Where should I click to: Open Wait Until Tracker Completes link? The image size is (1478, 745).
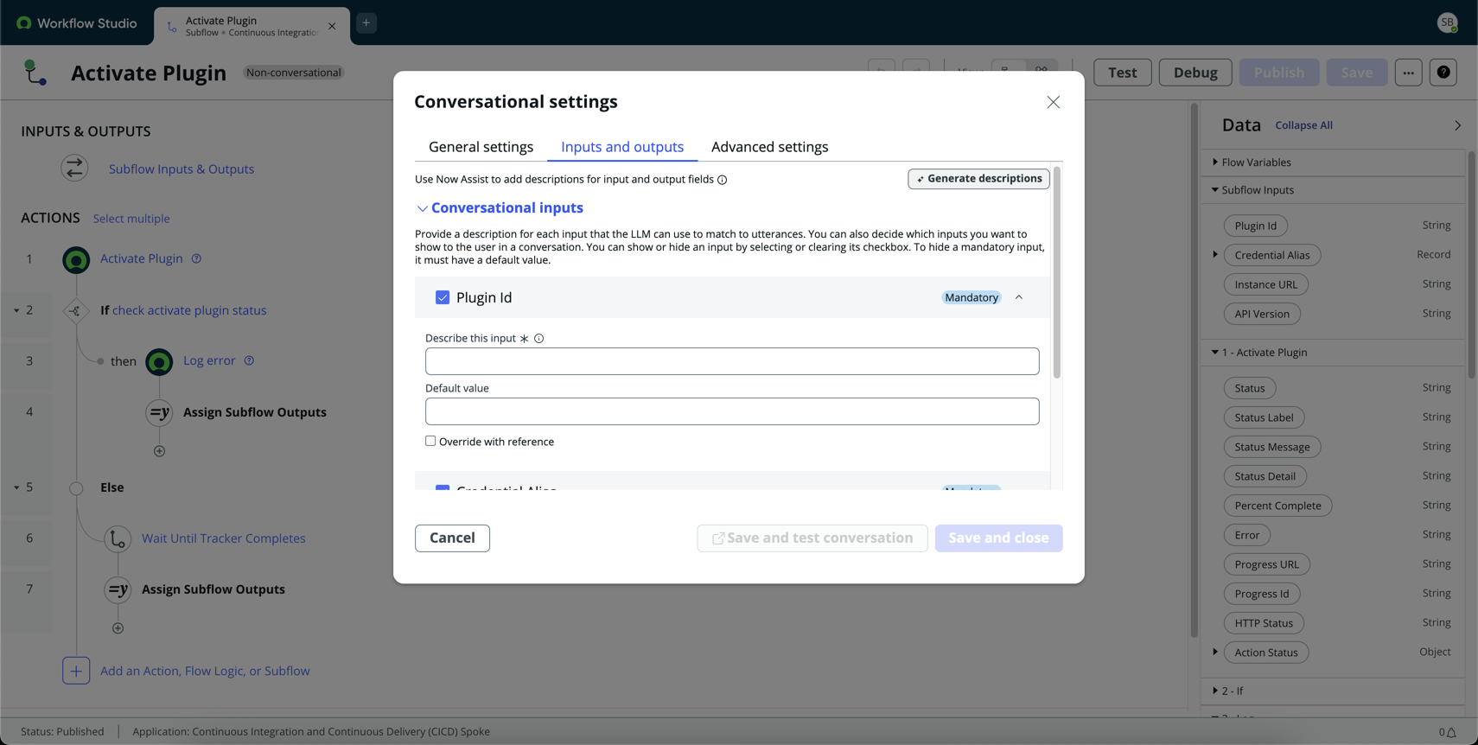224,538
